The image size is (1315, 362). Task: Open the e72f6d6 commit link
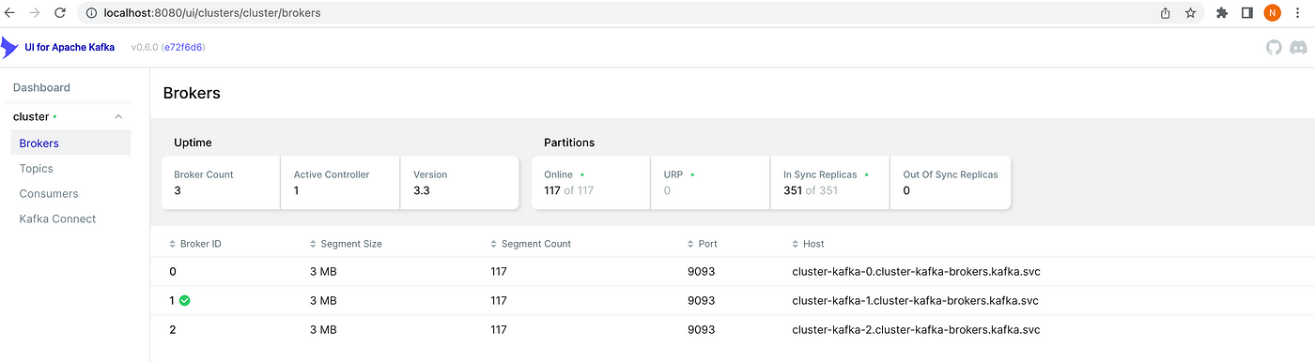coord(183,47)
